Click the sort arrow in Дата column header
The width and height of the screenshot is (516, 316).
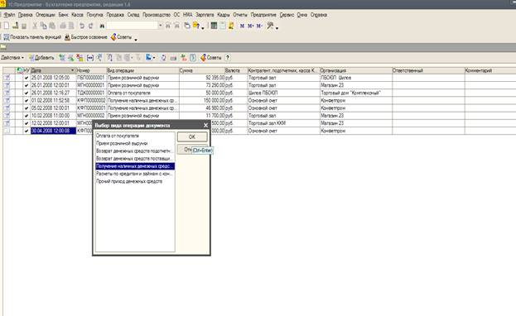click(72, 70)
